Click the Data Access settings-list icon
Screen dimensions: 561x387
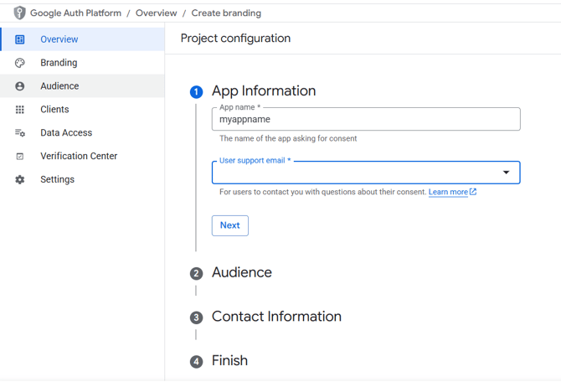pos(20,133)
